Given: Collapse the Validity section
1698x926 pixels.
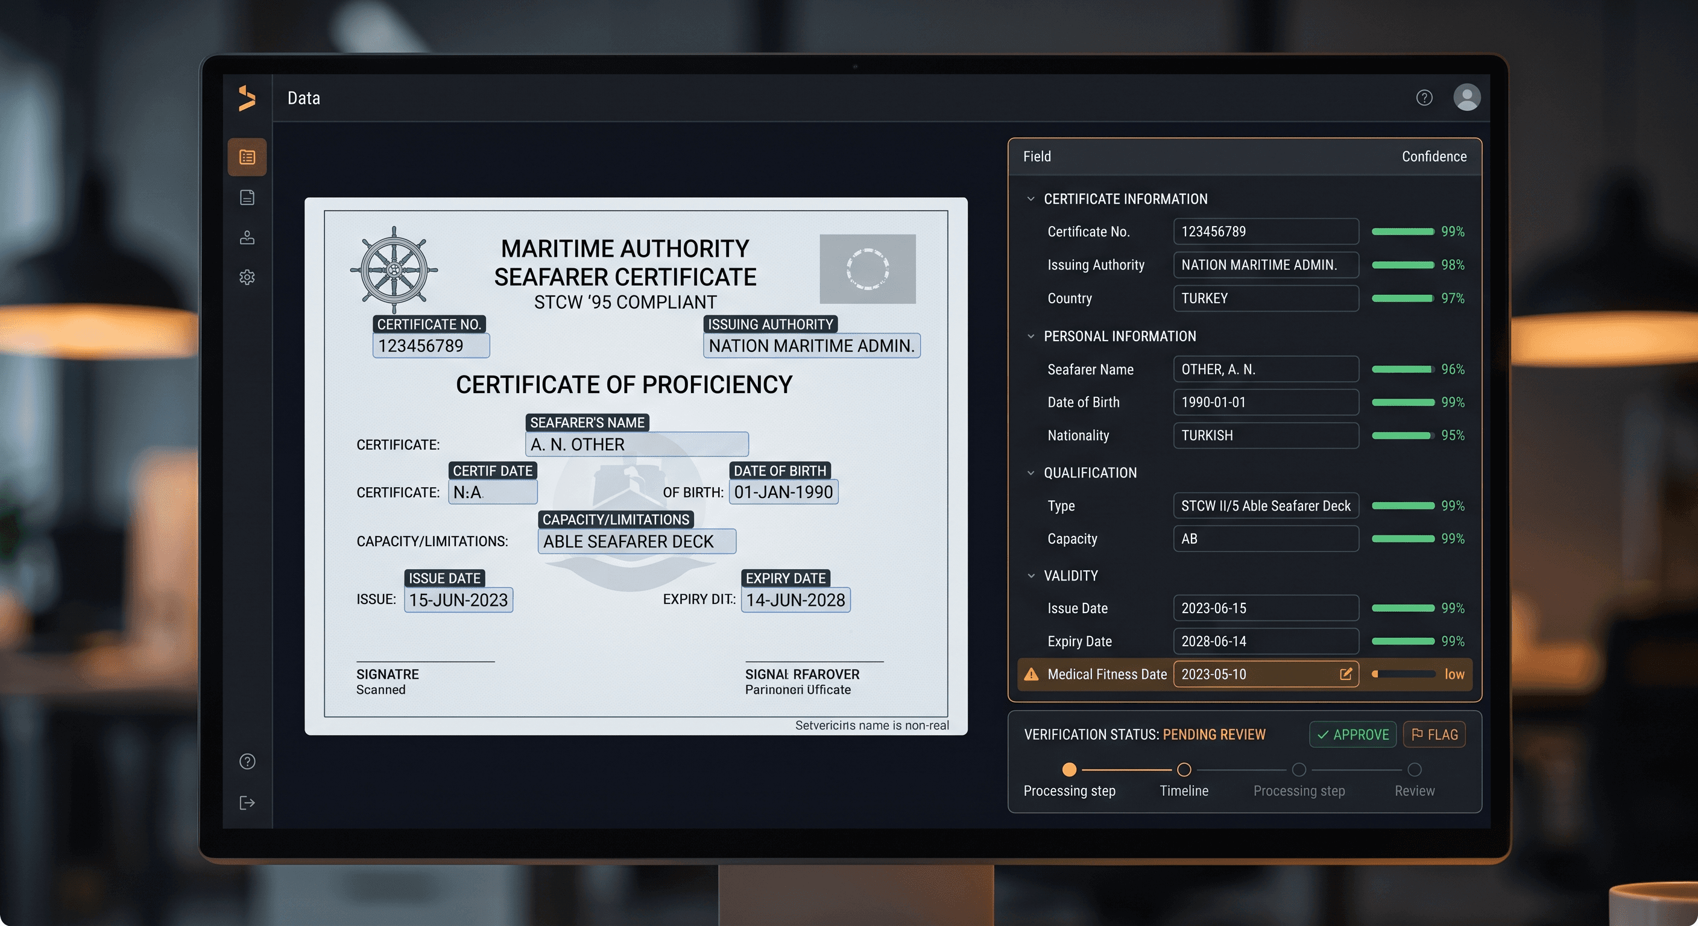Looking at the screenshot, I should tap(1031, 575).
